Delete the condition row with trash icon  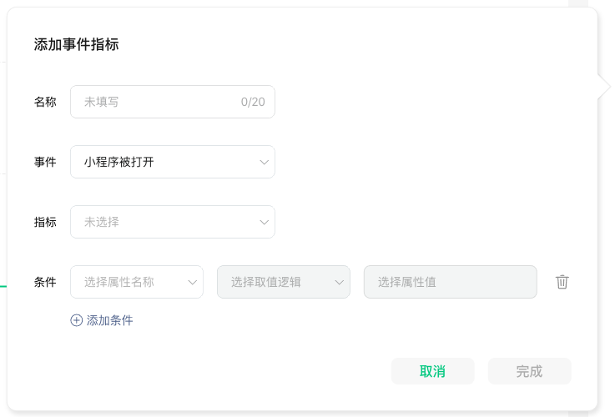coord(562,282)
